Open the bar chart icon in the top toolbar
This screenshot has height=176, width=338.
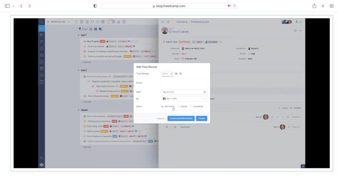[118, 22]
